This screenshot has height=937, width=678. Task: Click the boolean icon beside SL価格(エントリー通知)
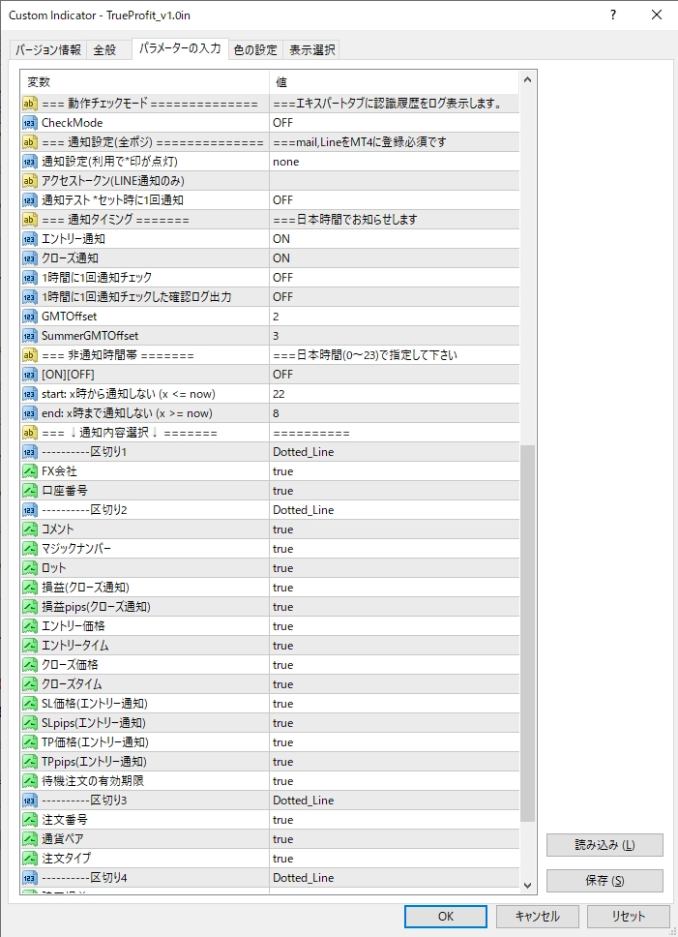coord(30,704)
